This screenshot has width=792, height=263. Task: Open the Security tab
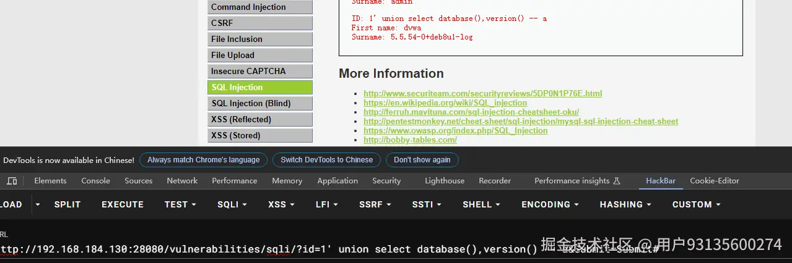pyautogui.click(x=386, y=181)
